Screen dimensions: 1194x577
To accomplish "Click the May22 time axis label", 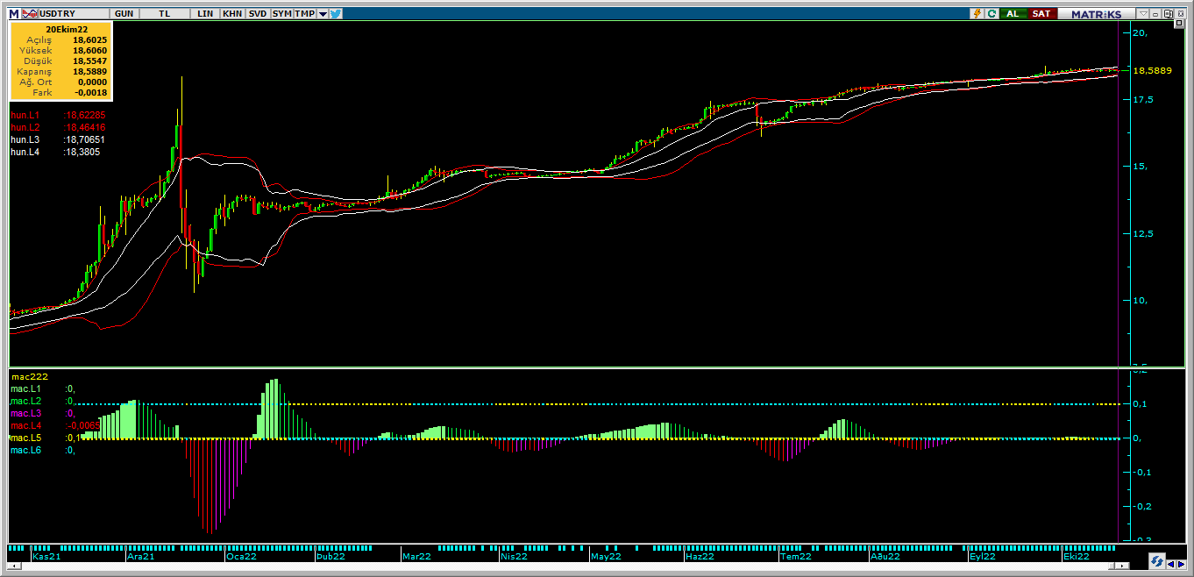I will (x=606, y=556).
